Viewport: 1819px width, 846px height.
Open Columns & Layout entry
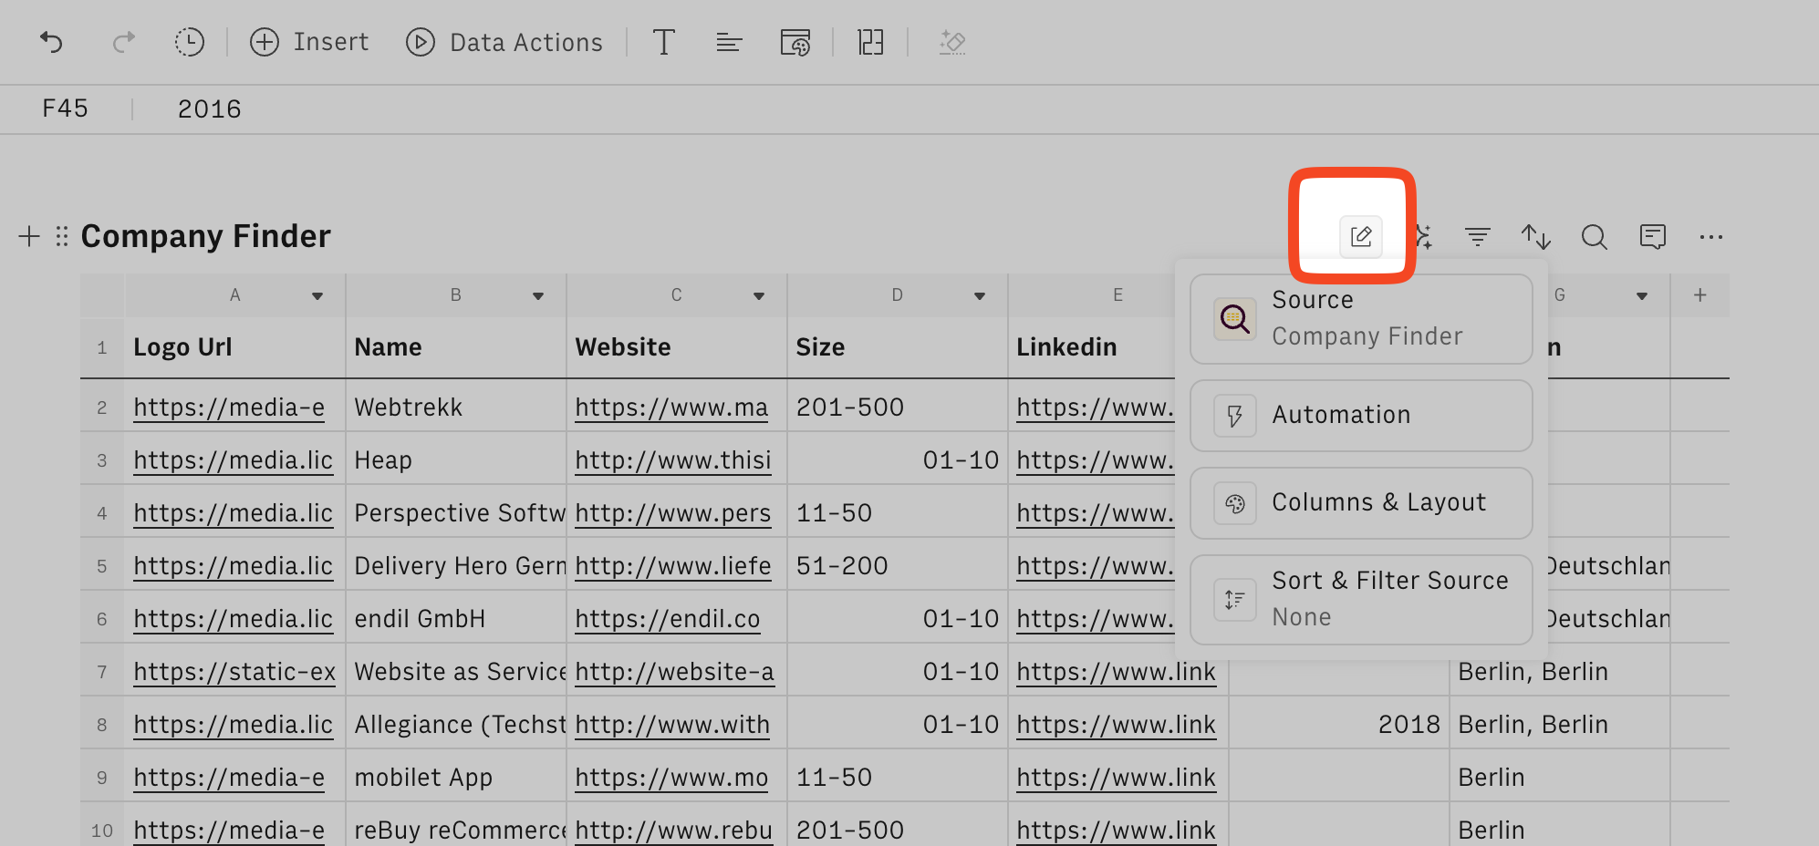tap(1361, 503)
